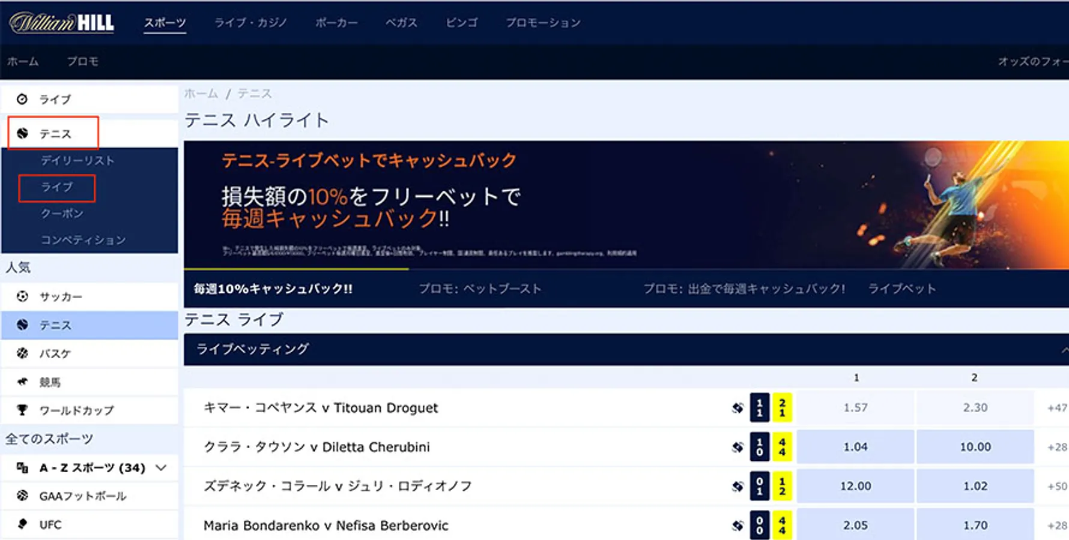Image resolution: width=1069 pixels, height=540 pixels.
Task: Click the live icon in Berberovic match row
Action: click(x=737, y=526)
